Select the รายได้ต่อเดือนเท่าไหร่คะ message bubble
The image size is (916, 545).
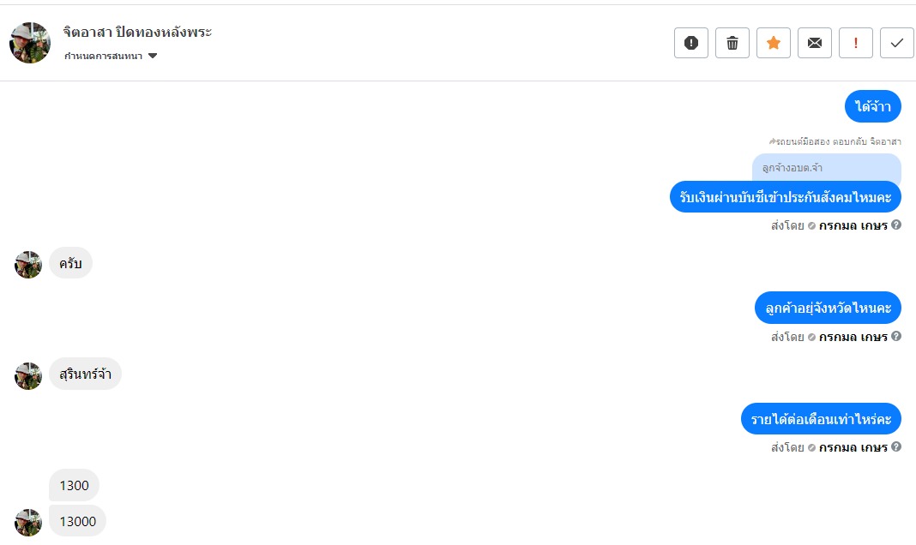(821, 419)
